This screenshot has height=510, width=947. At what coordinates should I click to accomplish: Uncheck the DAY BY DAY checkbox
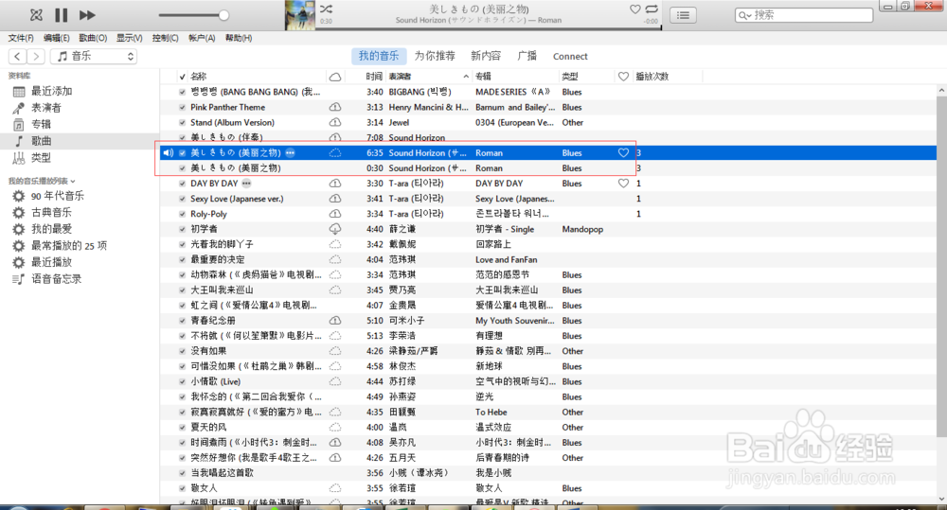(183, 184)
